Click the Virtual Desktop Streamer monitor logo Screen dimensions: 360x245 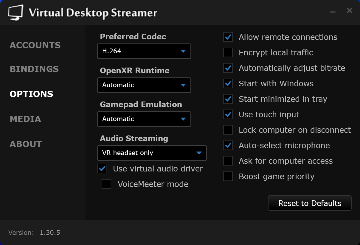15,13
